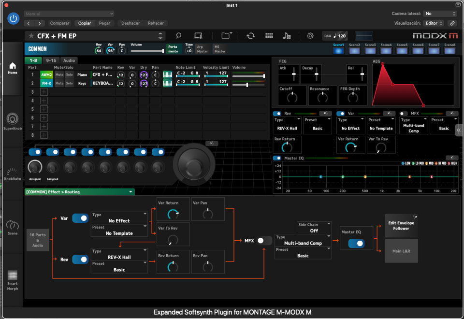Open Var Type No Effect dropdown in routing

click(119, 218)
